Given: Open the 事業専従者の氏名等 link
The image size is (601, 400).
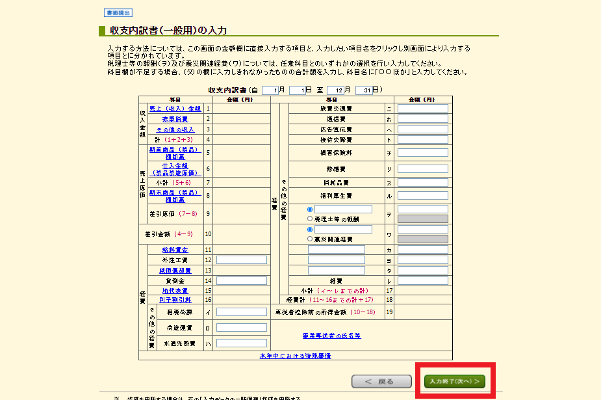Looking at the screenshot, I should tap(331, 336).
